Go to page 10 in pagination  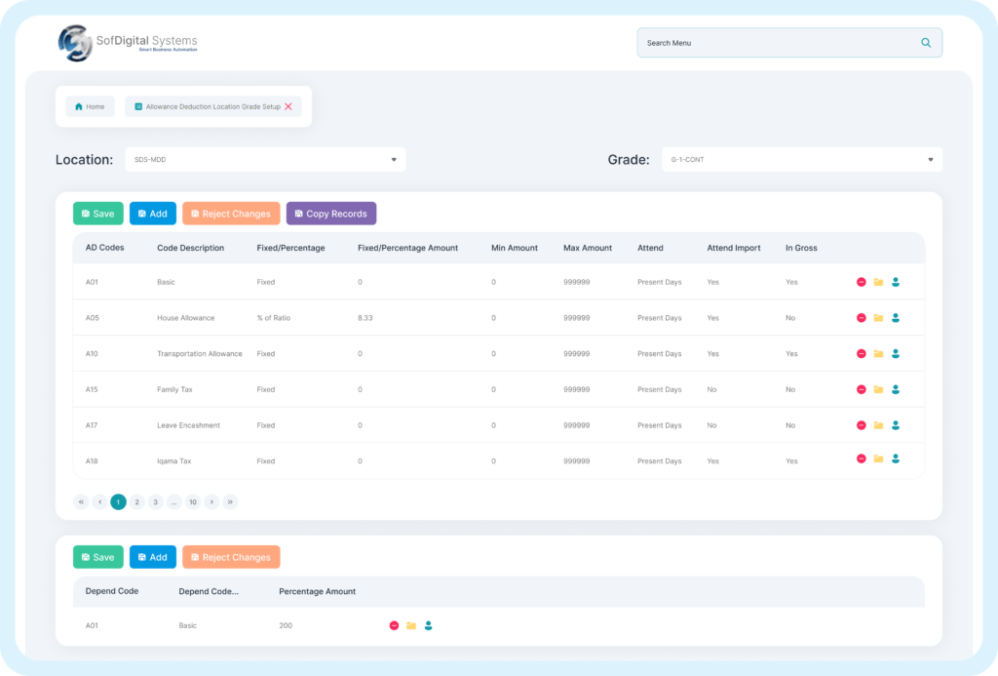[x=193, y=501]
